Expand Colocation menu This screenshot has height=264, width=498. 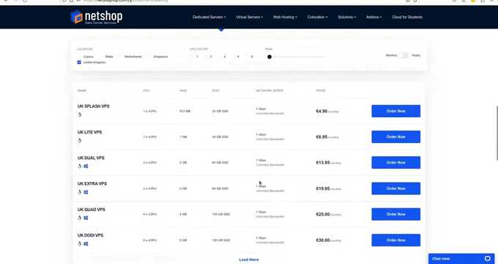[x=317, y=17]
